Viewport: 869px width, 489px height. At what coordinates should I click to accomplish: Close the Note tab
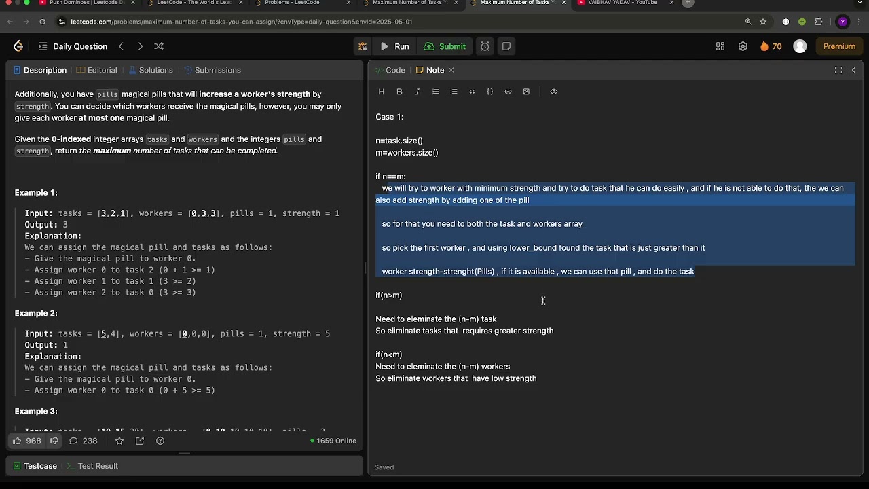coord(451,70)
